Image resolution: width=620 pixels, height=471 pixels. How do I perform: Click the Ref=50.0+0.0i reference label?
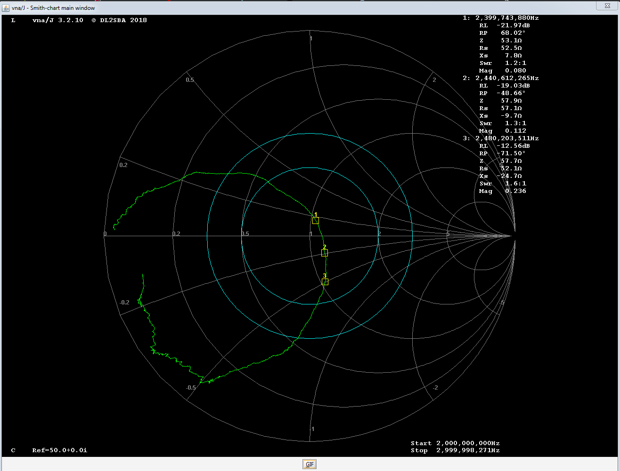coord(59,450)
